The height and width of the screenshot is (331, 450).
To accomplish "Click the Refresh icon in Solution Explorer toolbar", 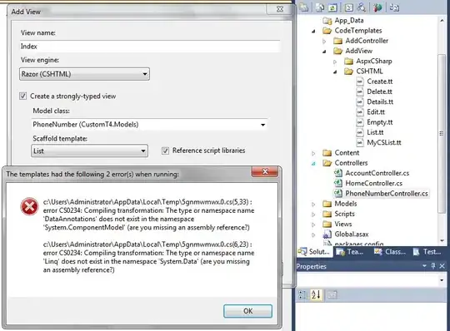I will pos(332,7).
